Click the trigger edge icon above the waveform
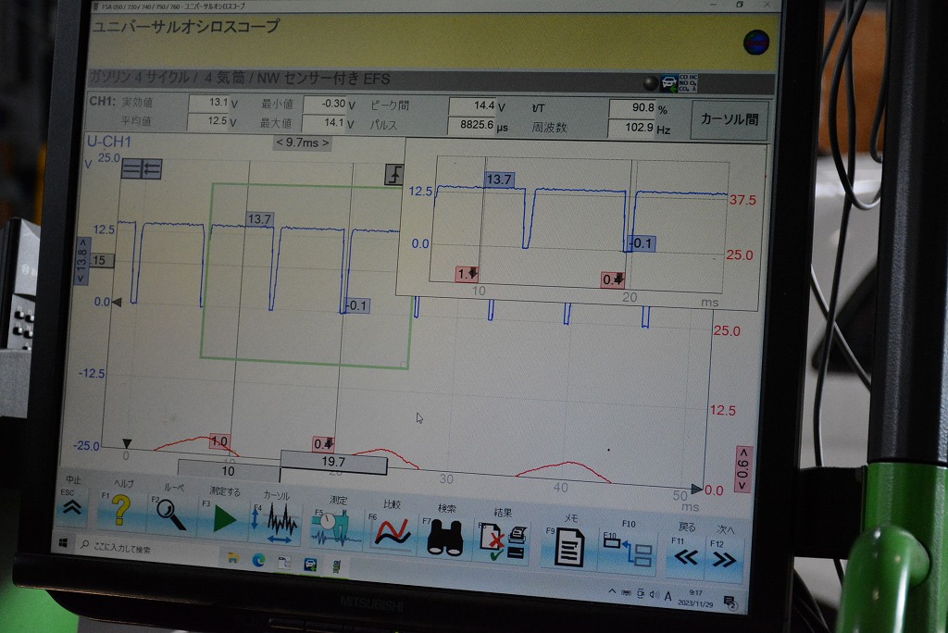Image resolution: width=948 pixels, height=633 pixels. 394,174
